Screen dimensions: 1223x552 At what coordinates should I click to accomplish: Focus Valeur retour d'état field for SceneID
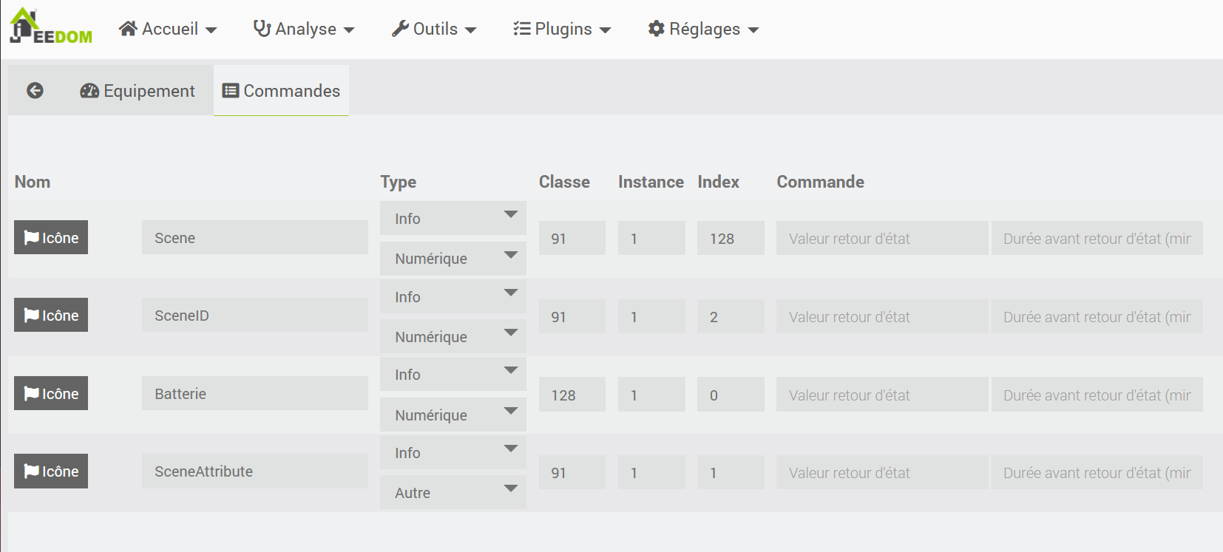tap(881, 316)
